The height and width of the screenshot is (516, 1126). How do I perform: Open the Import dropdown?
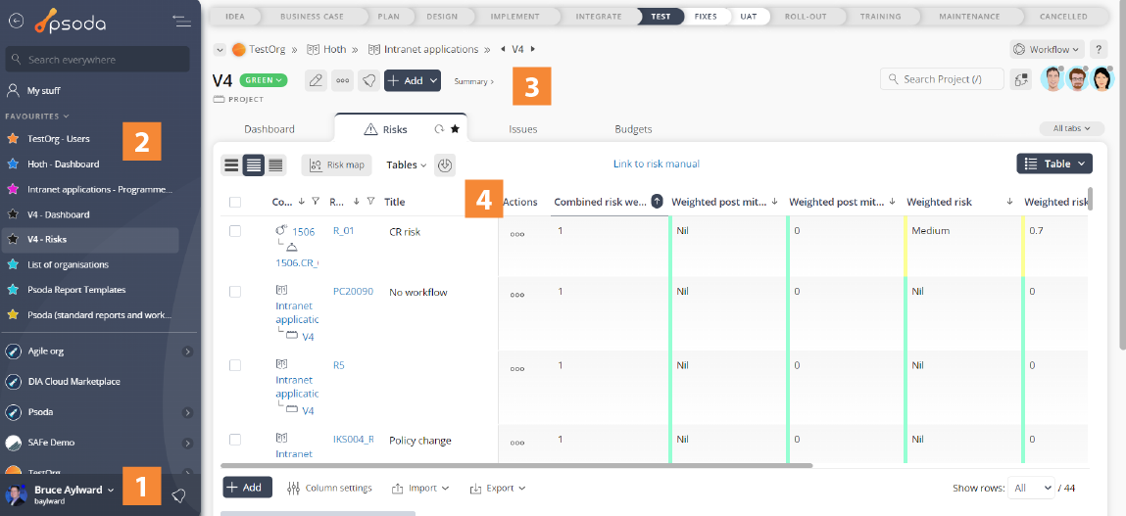point(420,488)
